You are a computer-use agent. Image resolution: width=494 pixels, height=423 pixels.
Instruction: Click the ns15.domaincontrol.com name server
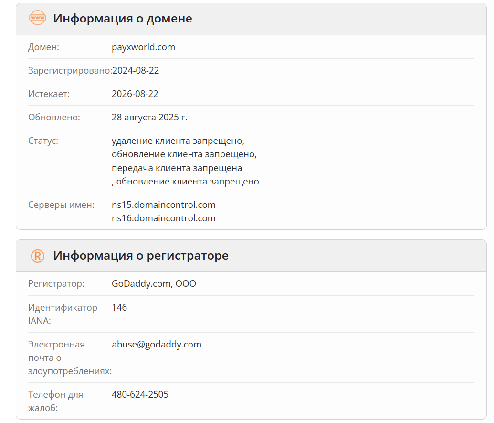tap(163, 205)
